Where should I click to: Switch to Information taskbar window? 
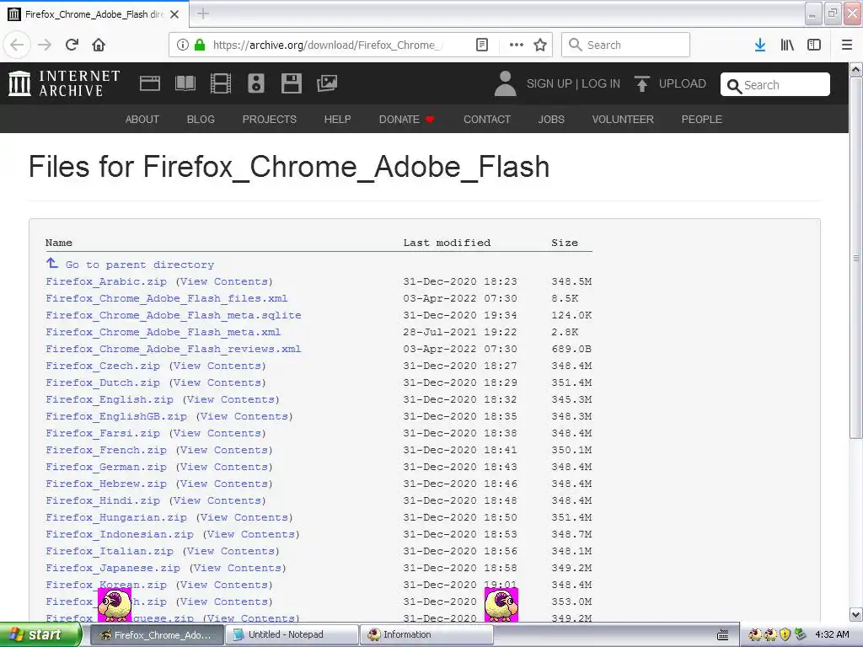coord(426,635)
